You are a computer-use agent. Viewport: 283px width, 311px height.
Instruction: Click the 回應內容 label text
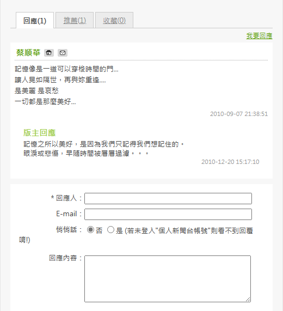coord(63,258)
